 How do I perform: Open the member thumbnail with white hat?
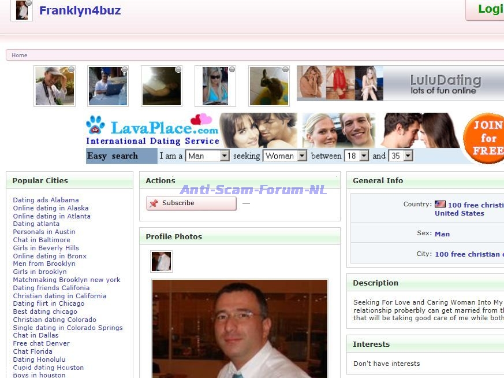point(54,86)
